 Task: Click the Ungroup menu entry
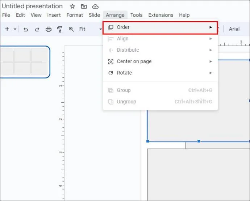[160, 102]
